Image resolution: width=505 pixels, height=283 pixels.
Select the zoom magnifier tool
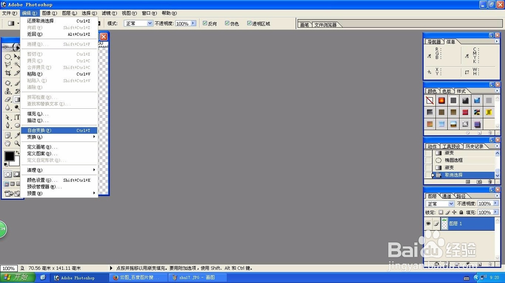point(17,144)
